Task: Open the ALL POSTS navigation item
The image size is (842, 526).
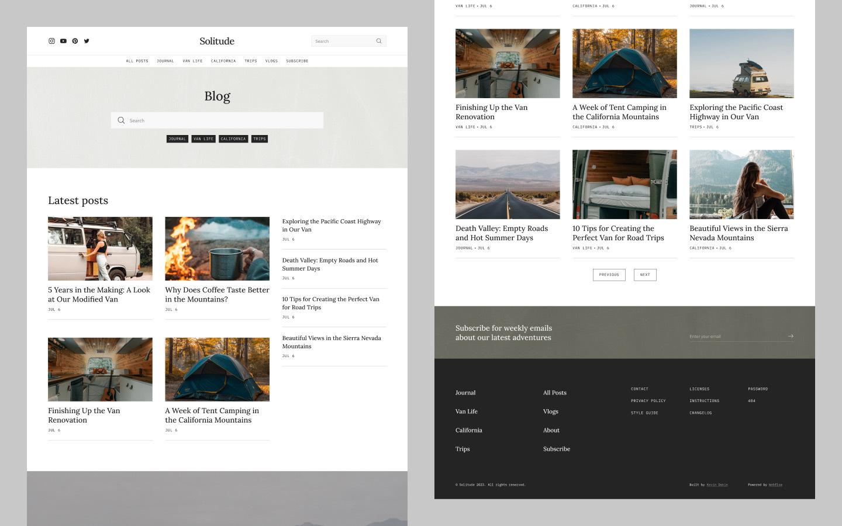Action: point(137,61)
